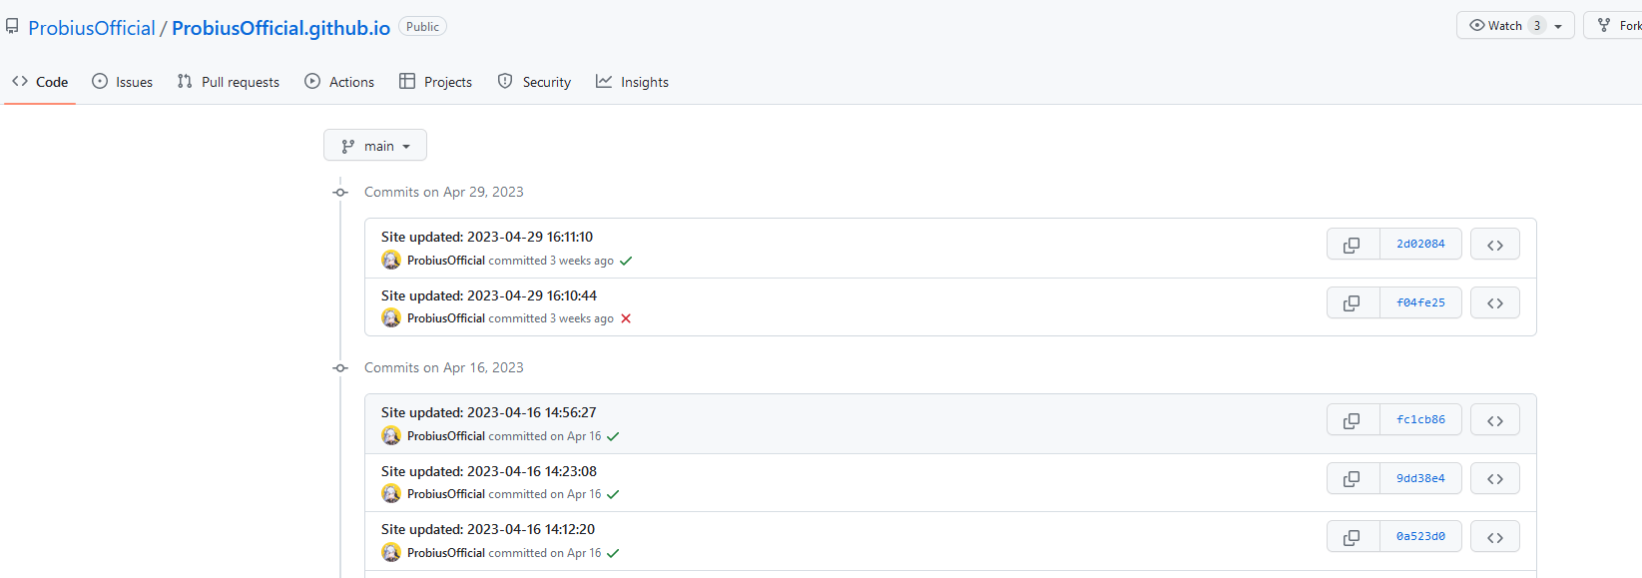Open commit 'Site updated: 2023-04-16 14:23:08'
The height and width of the screenshot is (578, 1642).
click(488, 471)
